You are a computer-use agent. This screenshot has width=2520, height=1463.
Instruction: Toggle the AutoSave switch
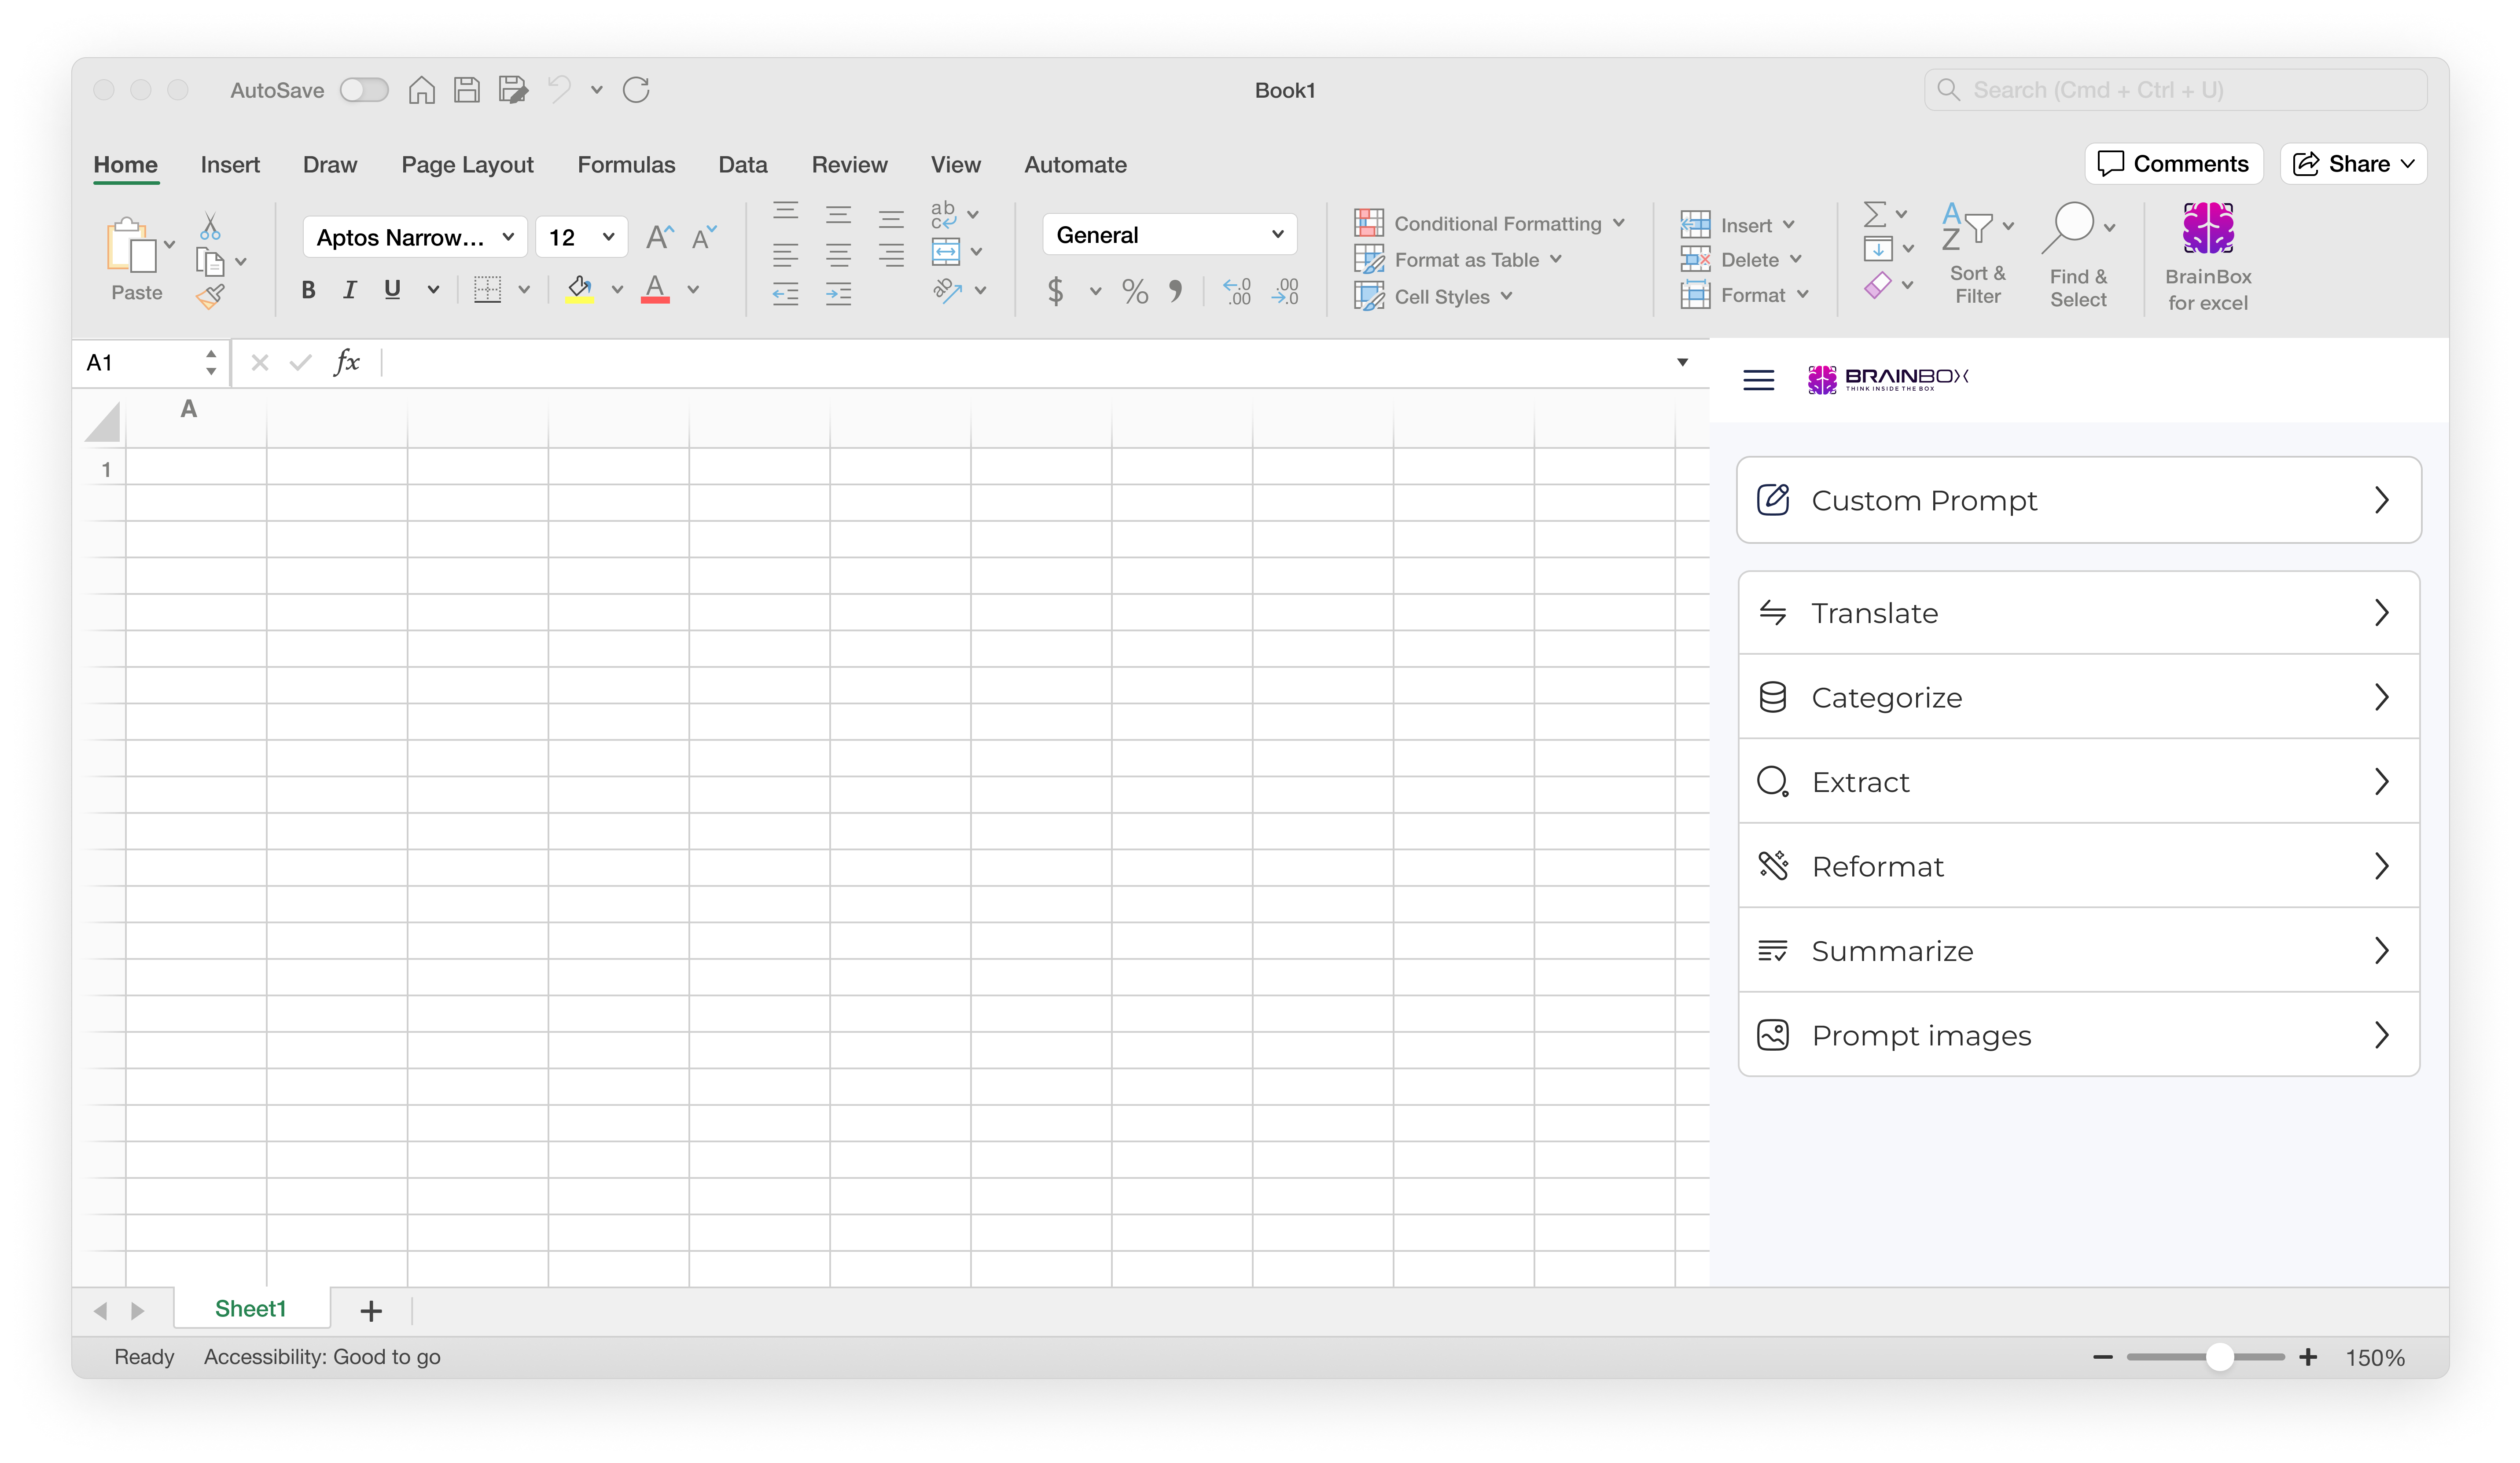[x=364, y=90]
